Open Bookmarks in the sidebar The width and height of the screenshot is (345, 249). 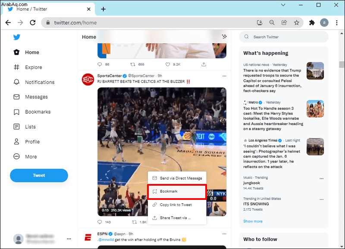tap(32, 112)
